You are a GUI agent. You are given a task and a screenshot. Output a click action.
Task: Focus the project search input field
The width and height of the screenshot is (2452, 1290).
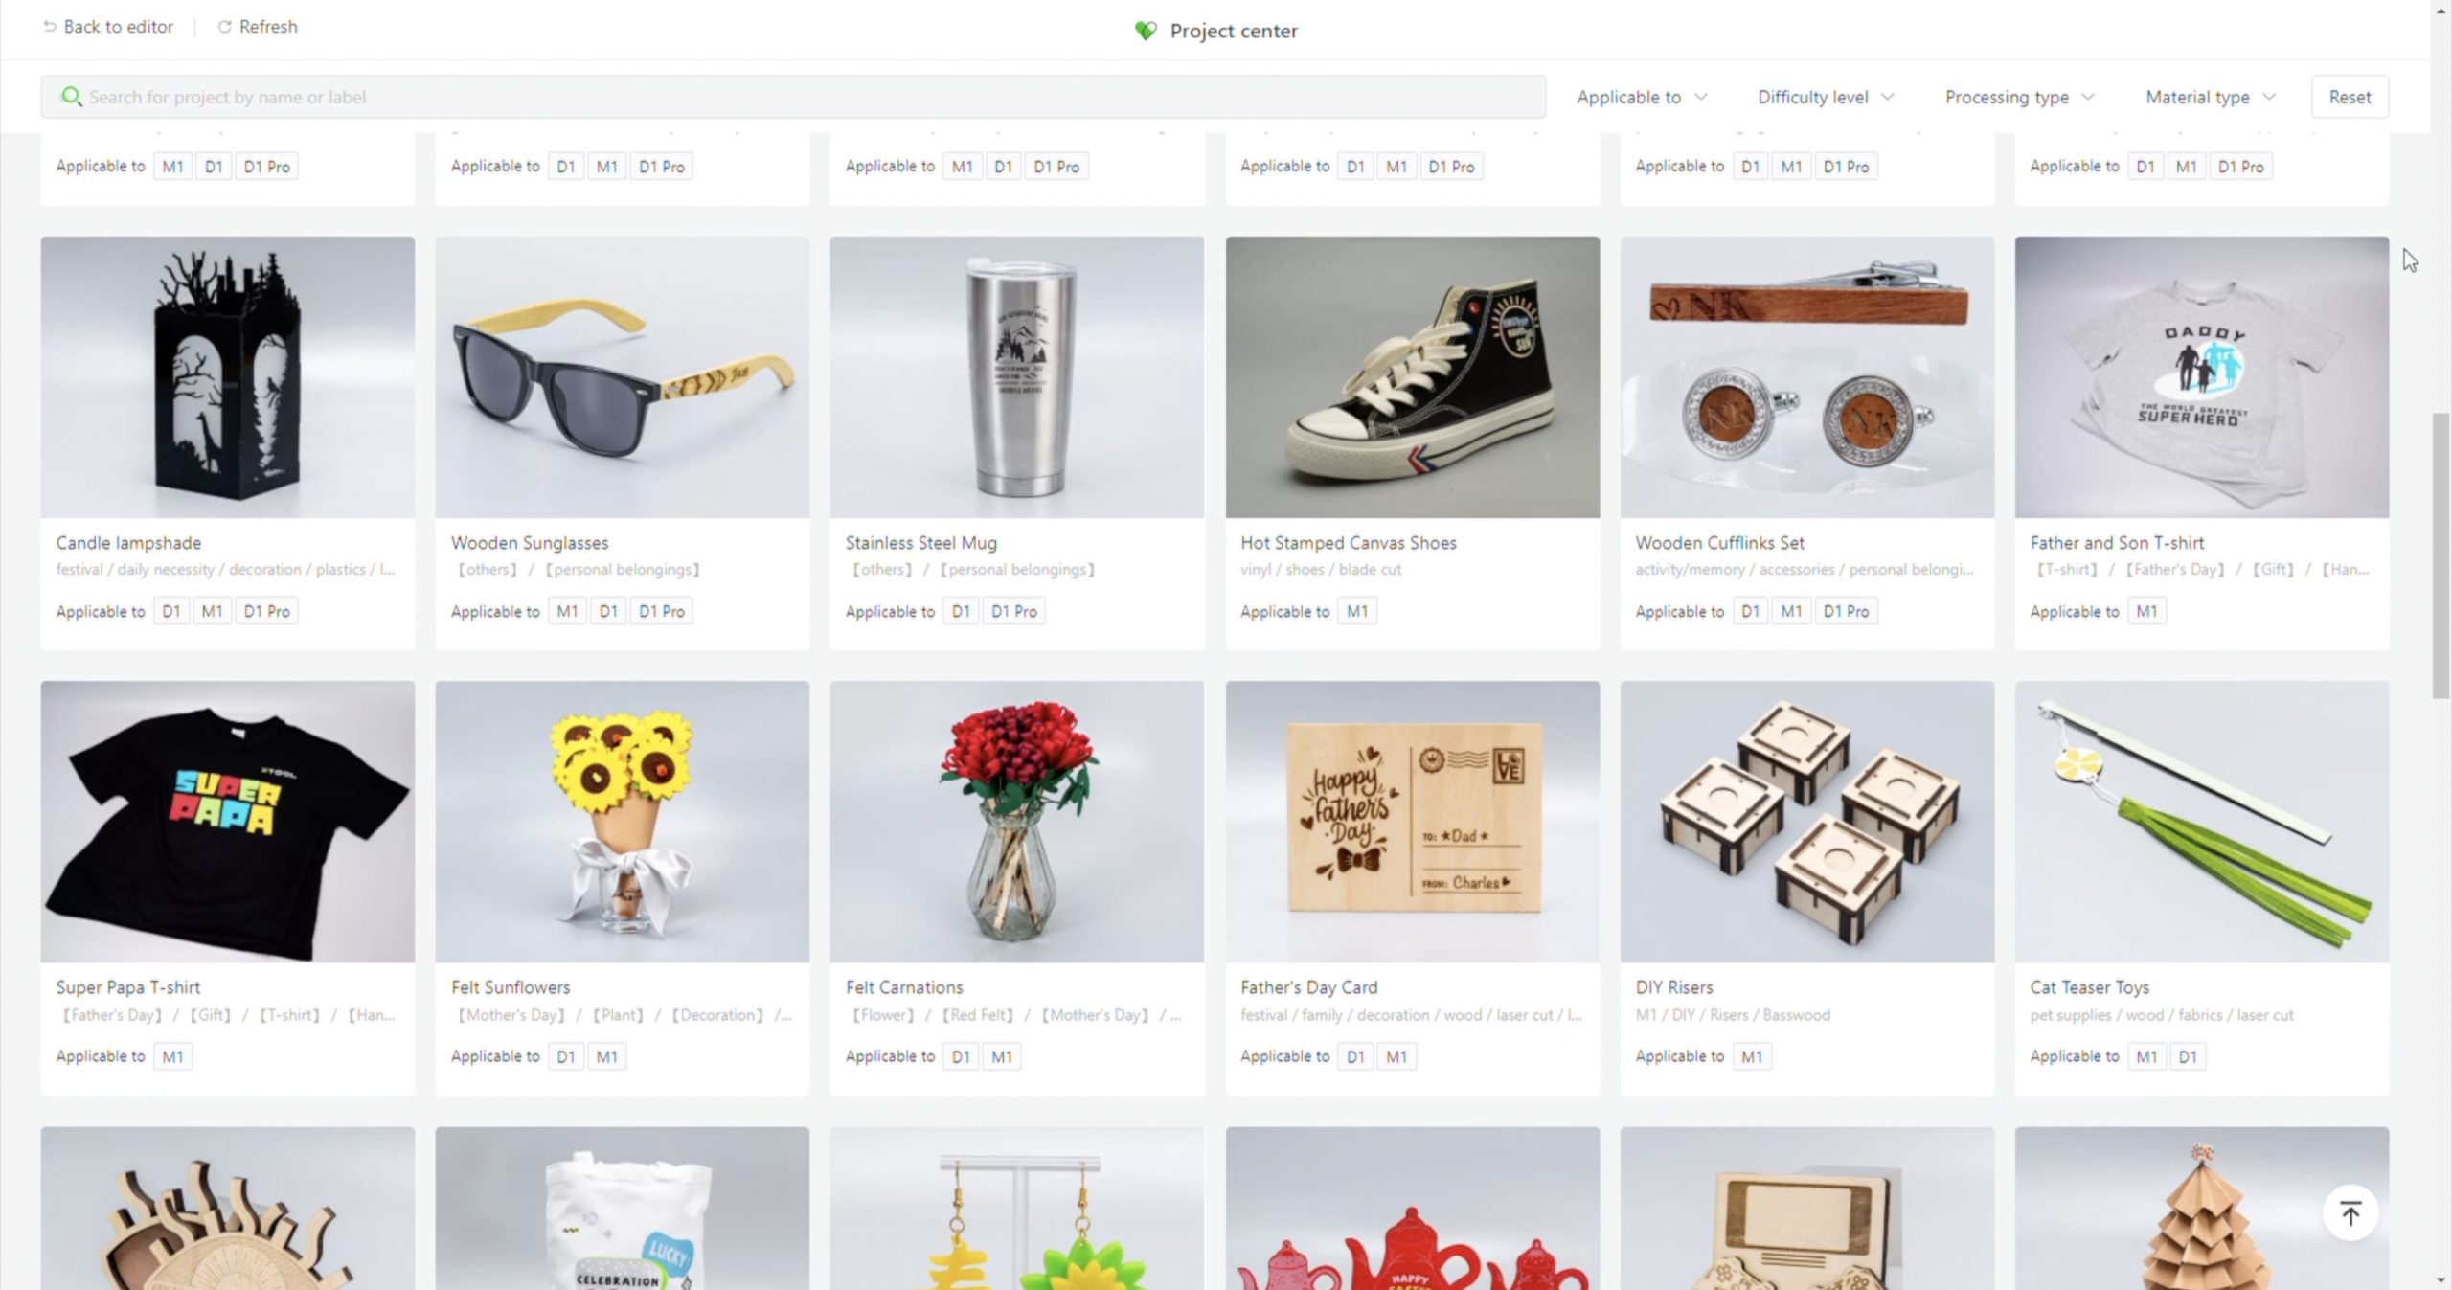point(793,97)
